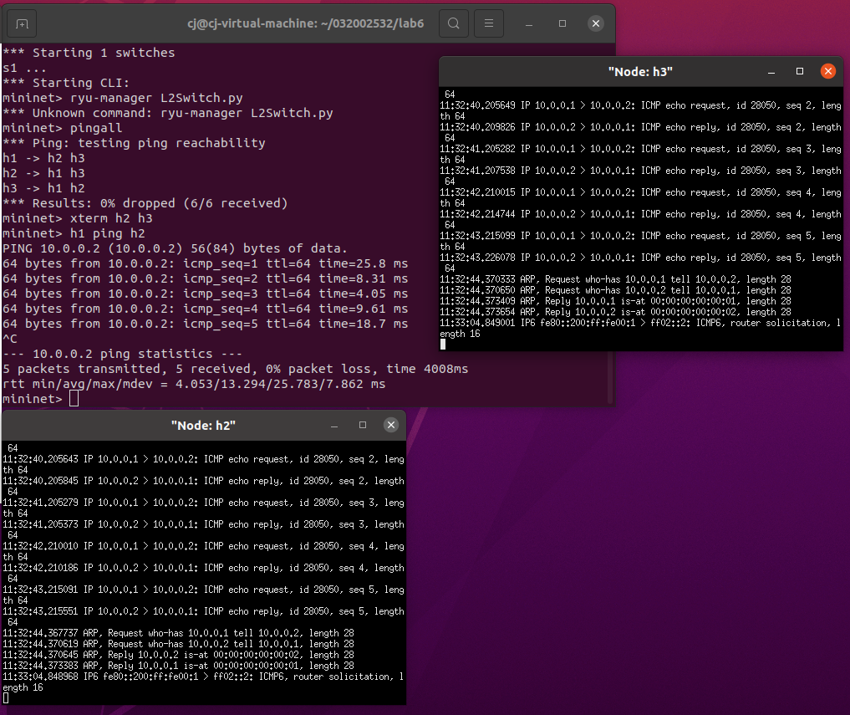Click the "h3 -> h1 h2" pingall row

(43, 188)
